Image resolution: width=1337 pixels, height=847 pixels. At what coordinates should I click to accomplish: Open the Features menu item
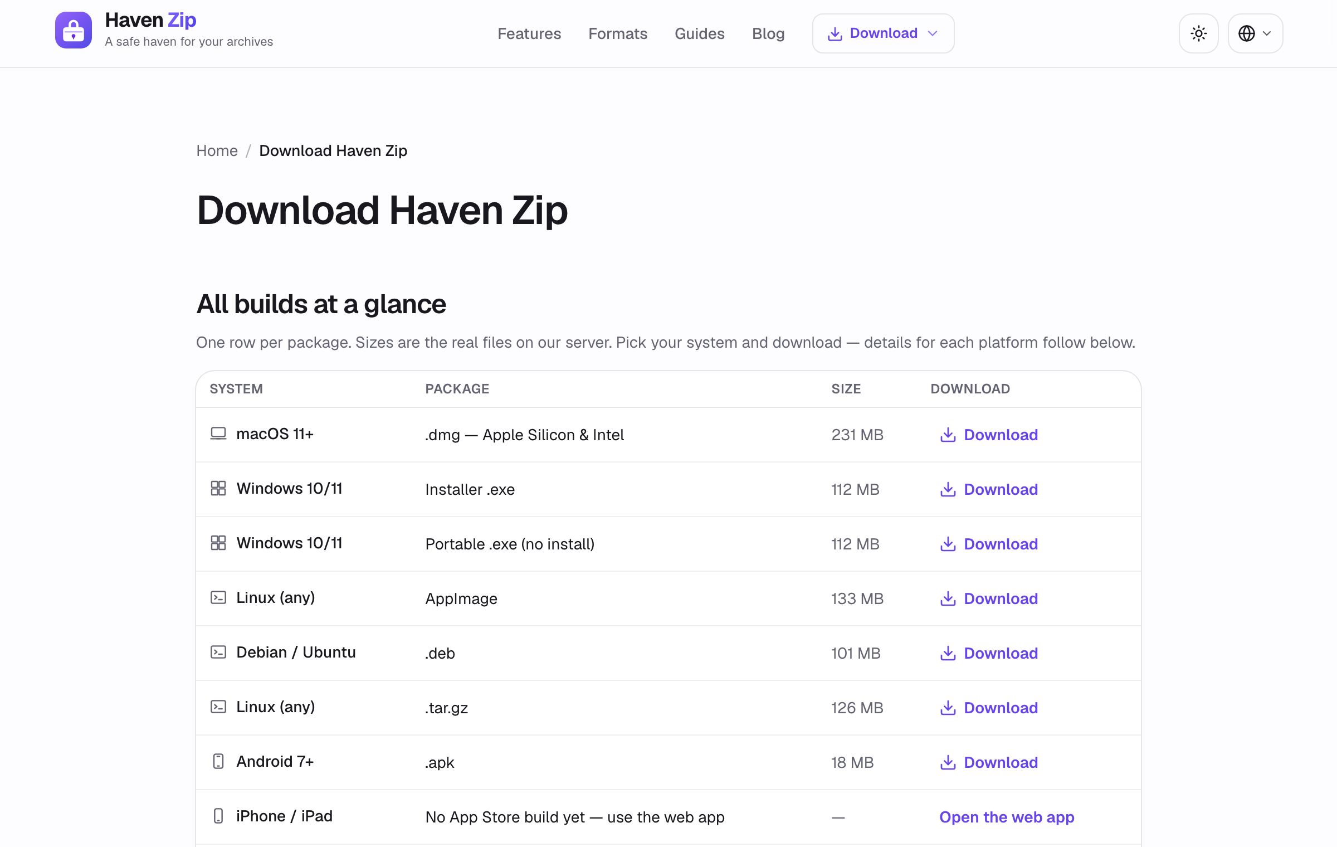click(529, 34)
